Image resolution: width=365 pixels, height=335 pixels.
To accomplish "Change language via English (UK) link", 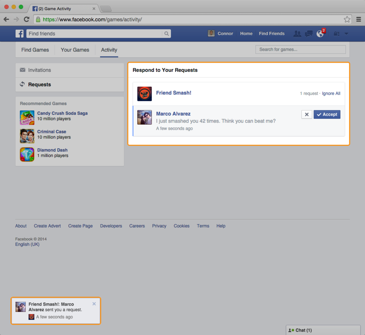I will click(x=27, y=244).
